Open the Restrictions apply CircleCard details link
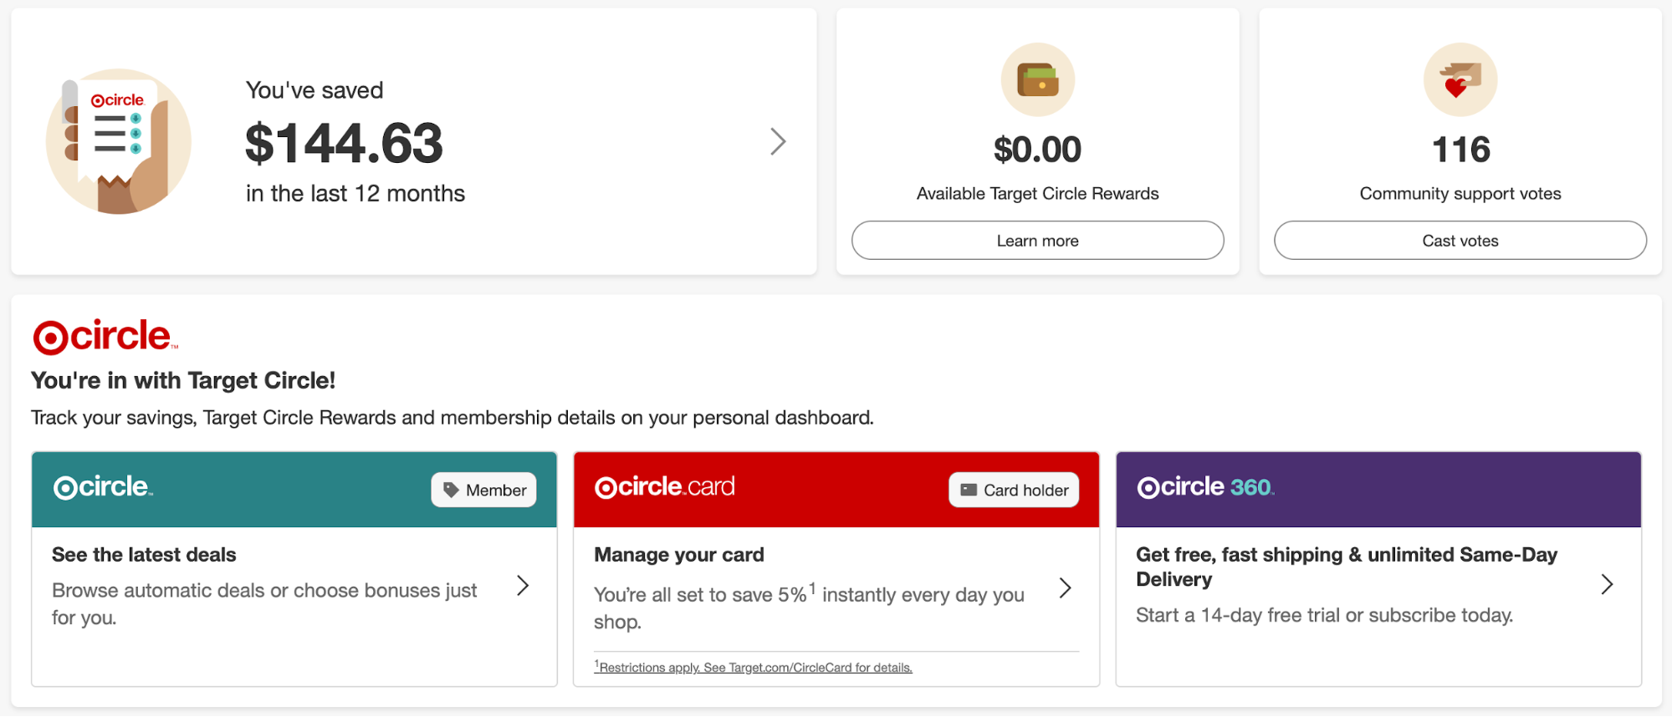This screenshot has height=717, width=1672. (x=754, y=667)
